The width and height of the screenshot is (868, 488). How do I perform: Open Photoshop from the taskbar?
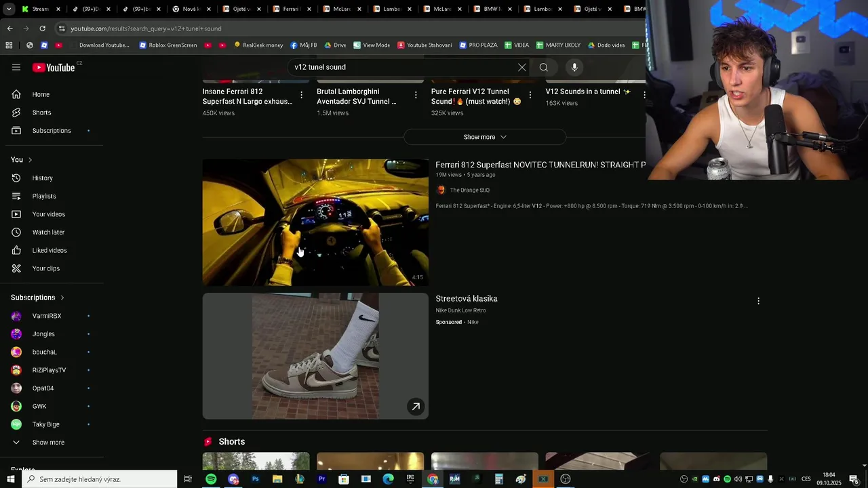(x=255, y=479)
